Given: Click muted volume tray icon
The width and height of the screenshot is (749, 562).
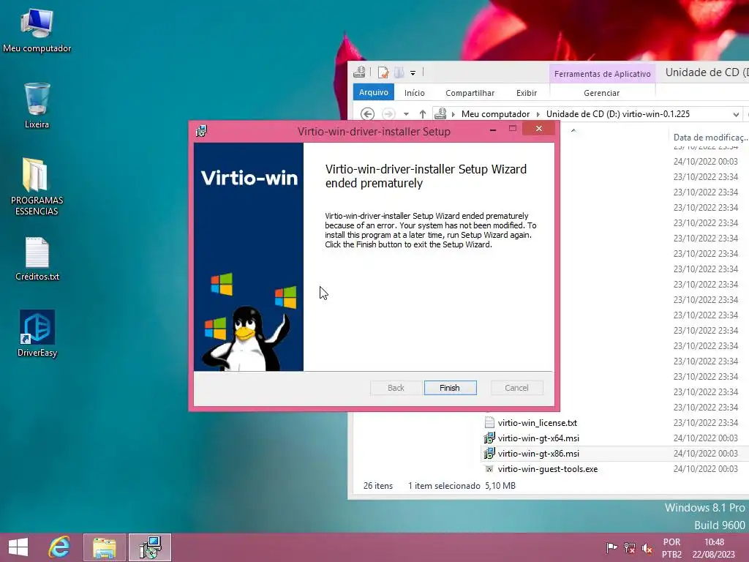Looking at the screenshot, I should (x=647, y=547).
